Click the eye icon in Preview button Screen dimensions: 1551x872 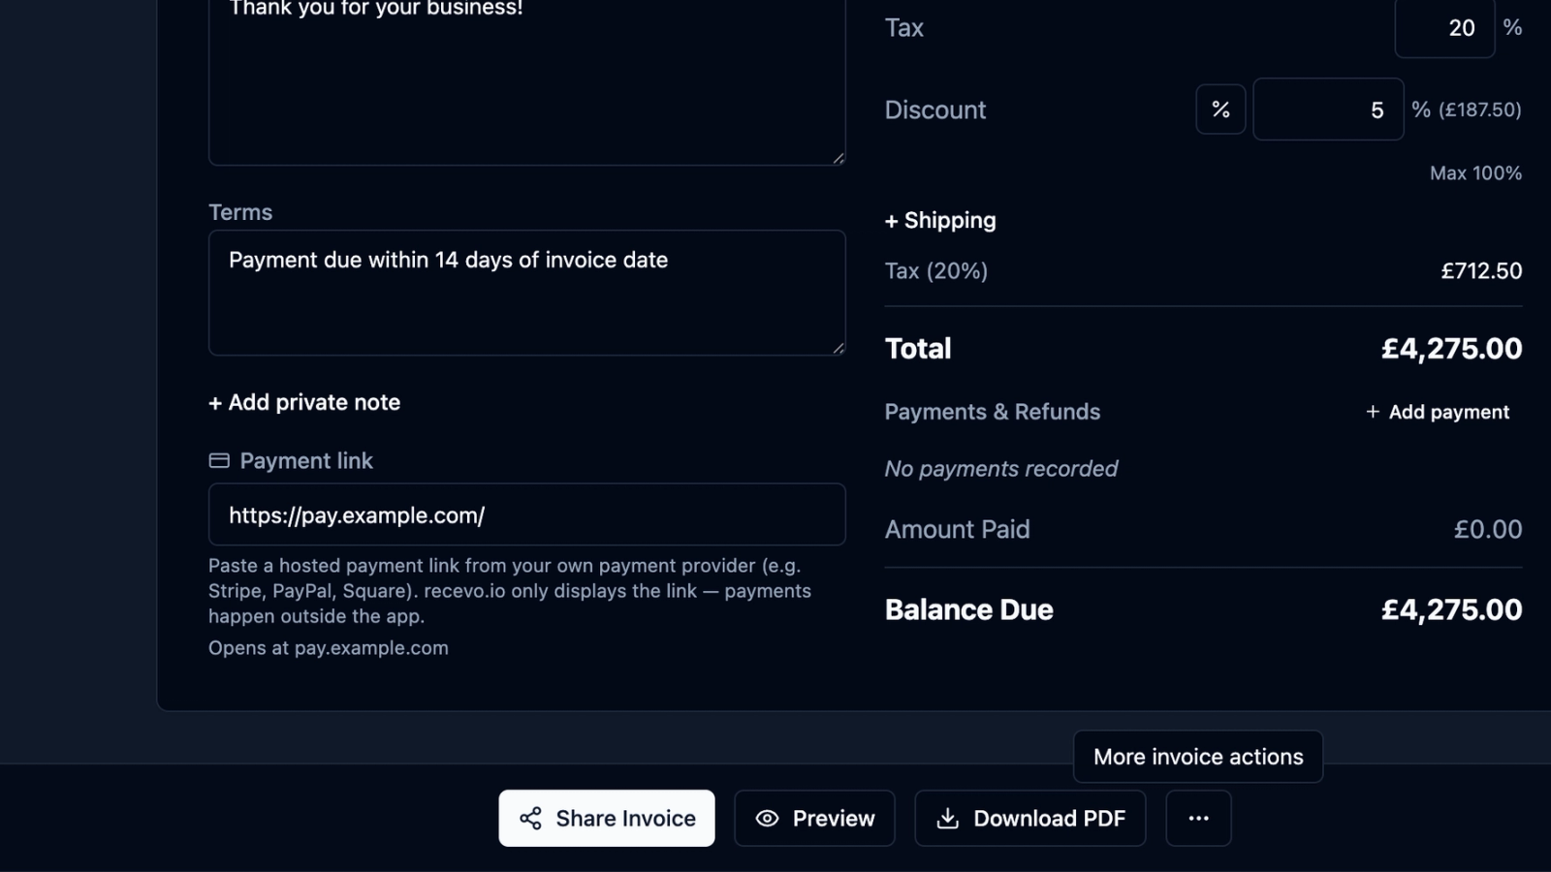pyautogui.click(x=767, y=819)
